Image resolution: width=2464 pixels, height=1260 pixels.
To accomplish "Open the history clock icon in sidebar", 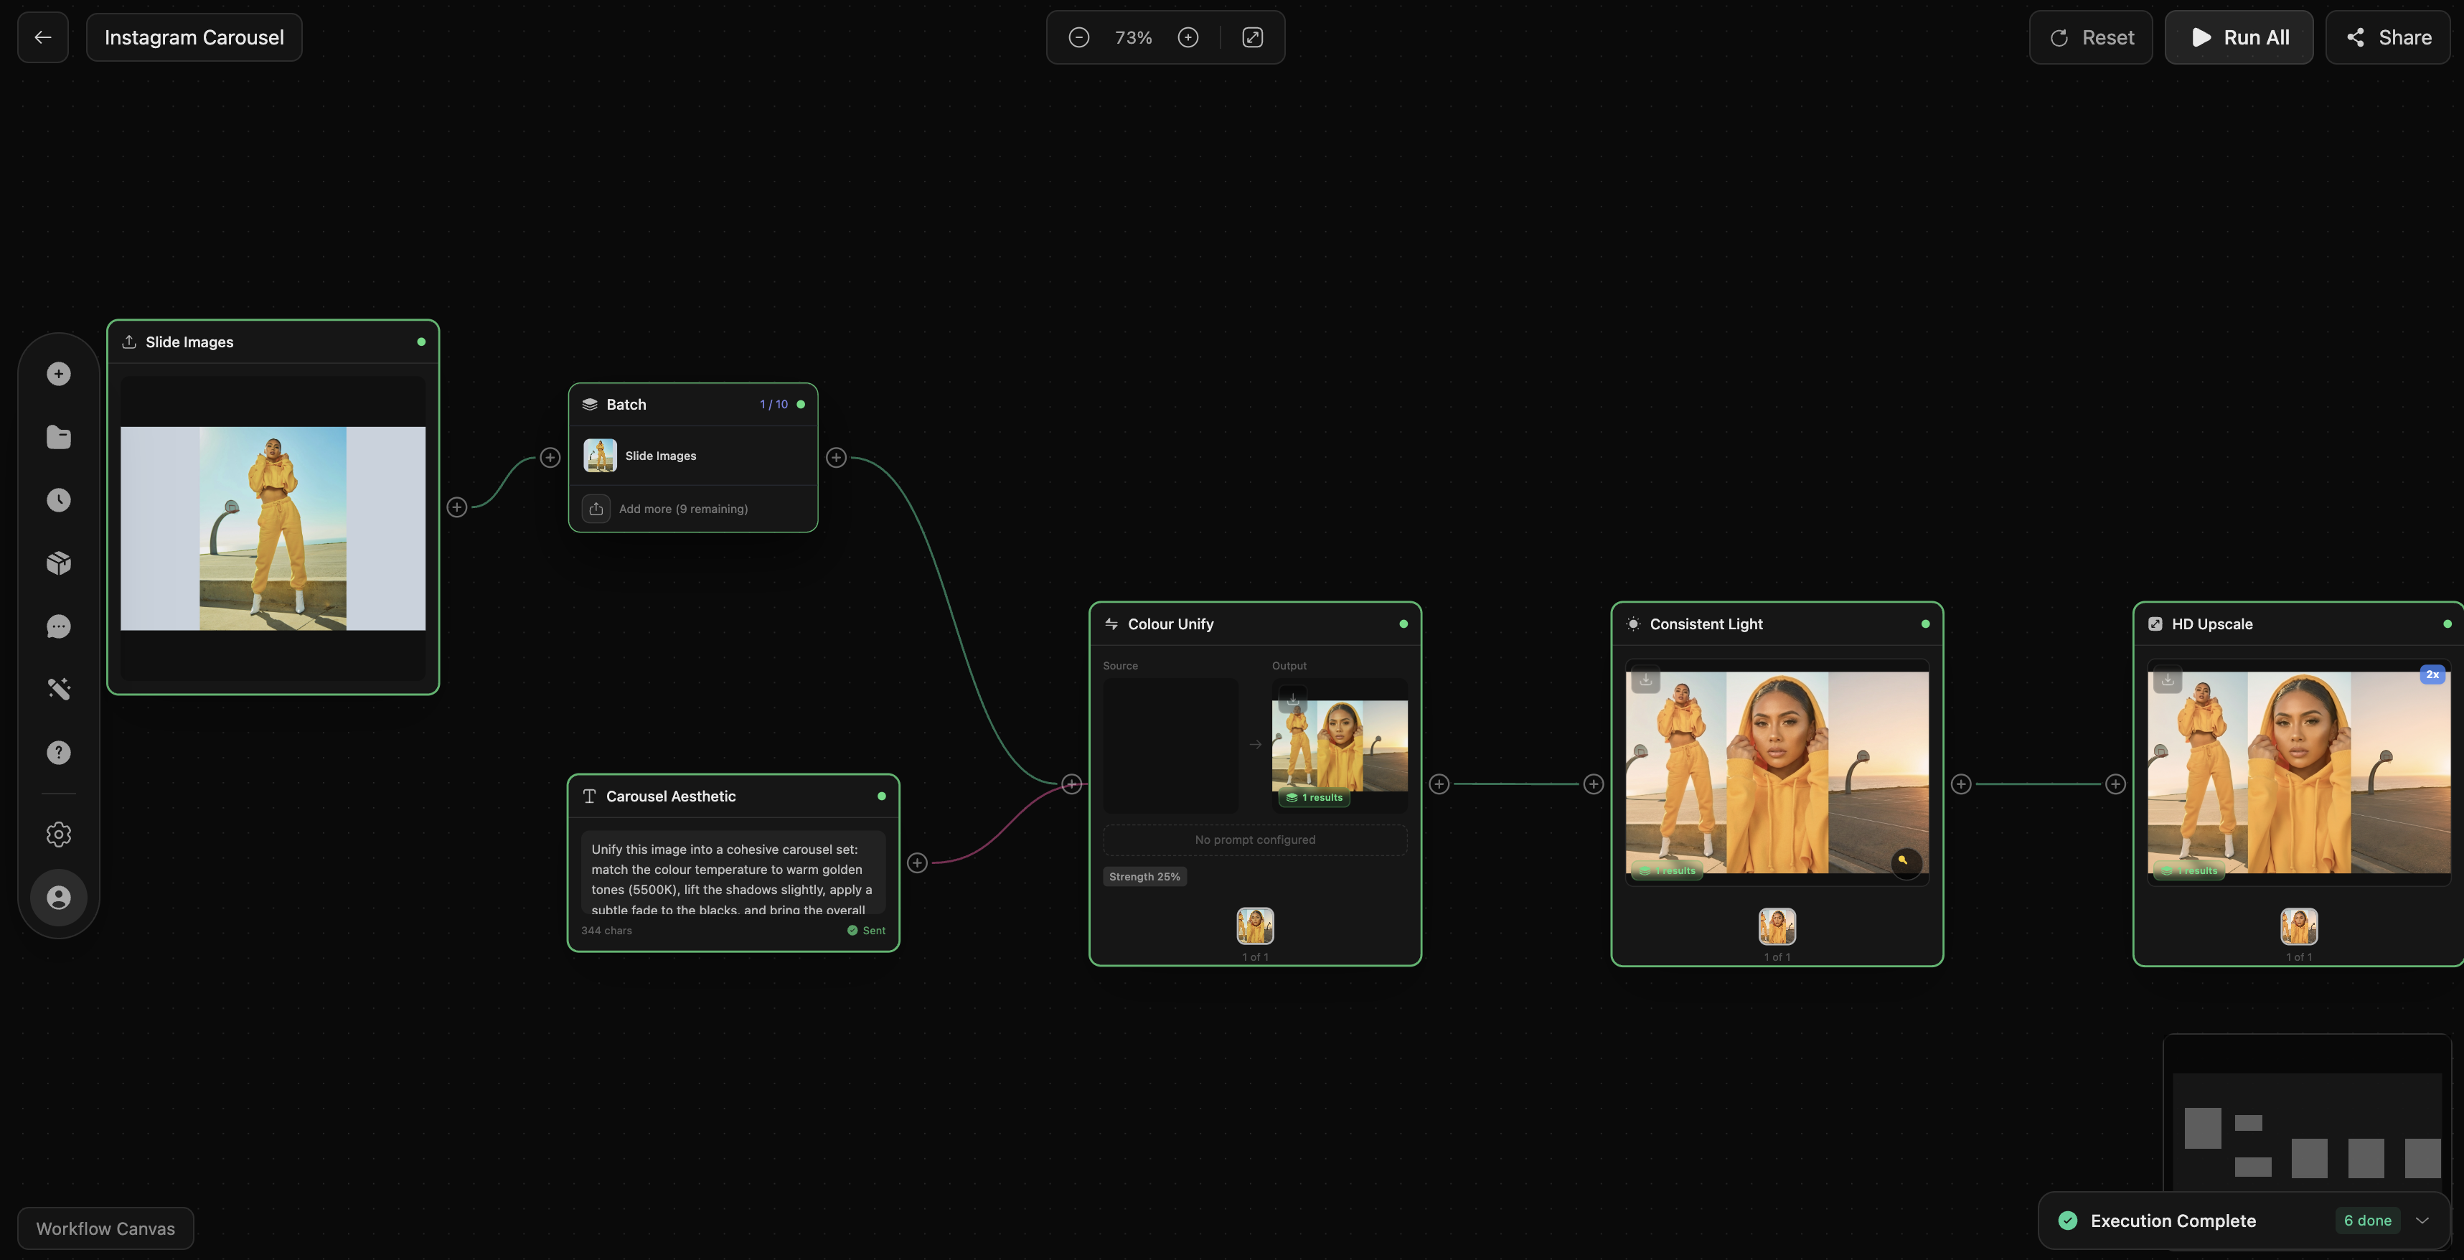I will tap(58, 499).
